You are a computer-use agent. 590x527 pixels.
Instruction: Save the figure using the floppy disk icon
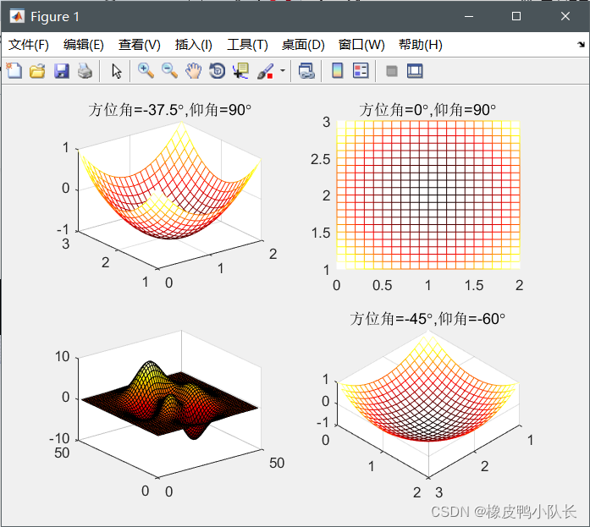(61, 71)
